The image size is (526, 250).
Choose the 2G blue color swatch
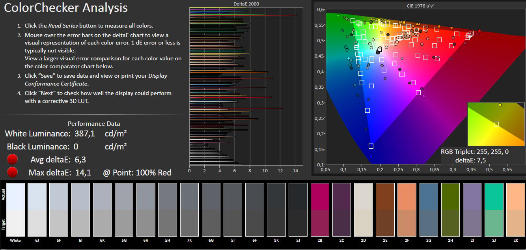click(x=429, y=209)
